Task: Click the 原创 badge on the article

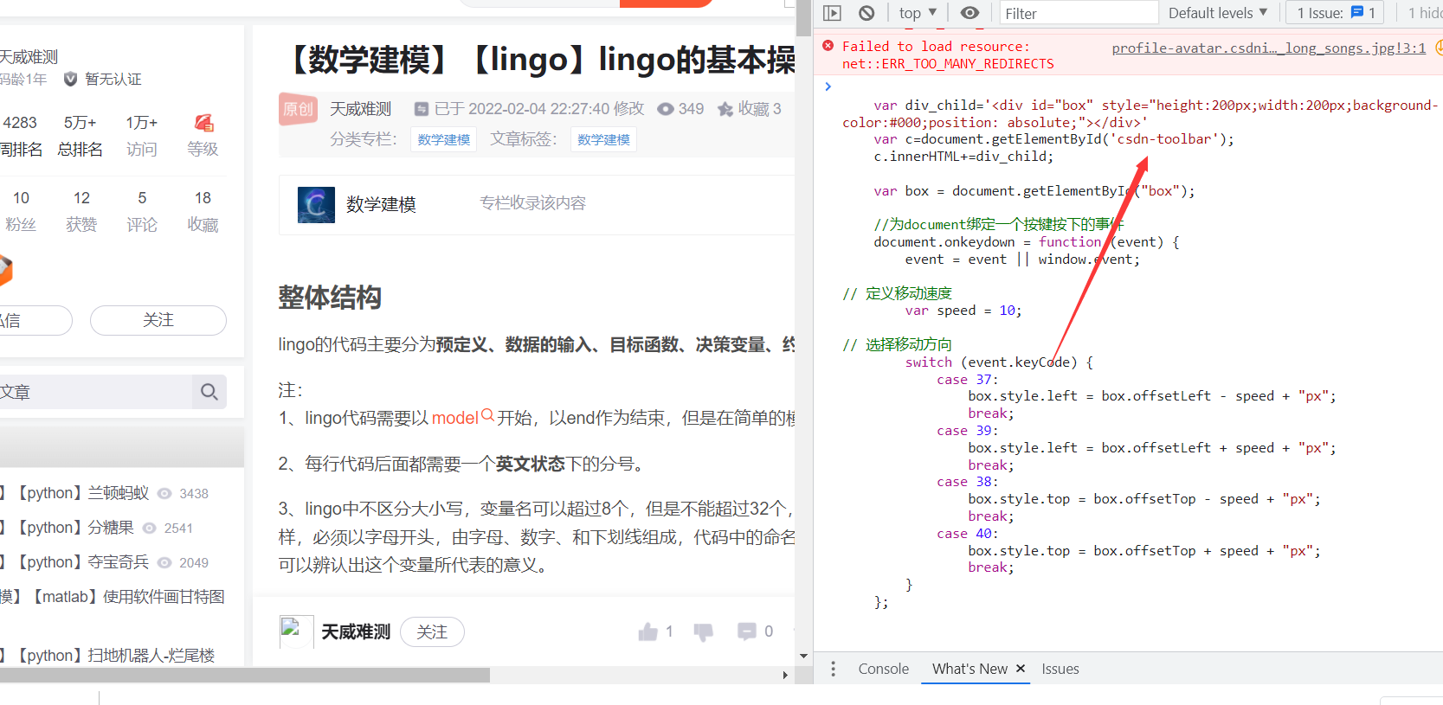Action: click(x=298, y=109)
